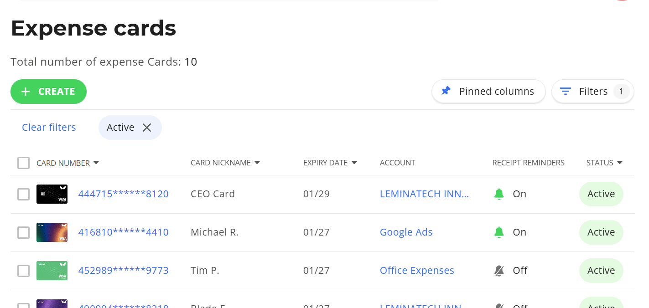This screenshot has height=308, width=649.
Task: Click the filter lines icon
Action: click(566, 92)
